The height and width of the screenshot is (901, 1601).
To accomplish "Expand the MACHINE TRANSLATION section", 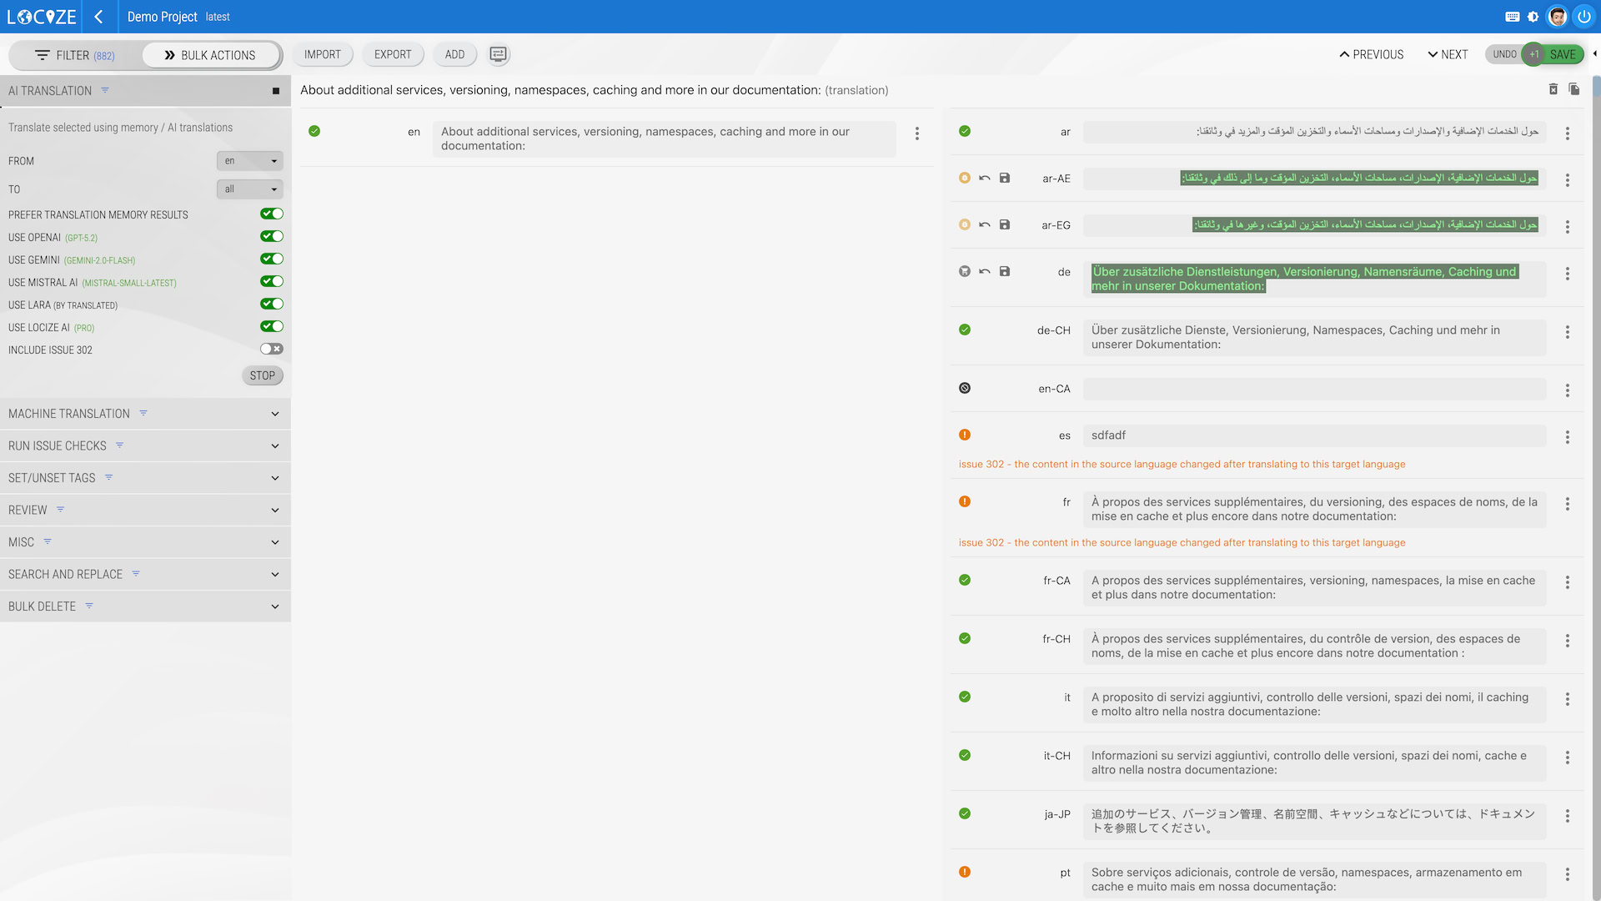I will coord(275,413).
